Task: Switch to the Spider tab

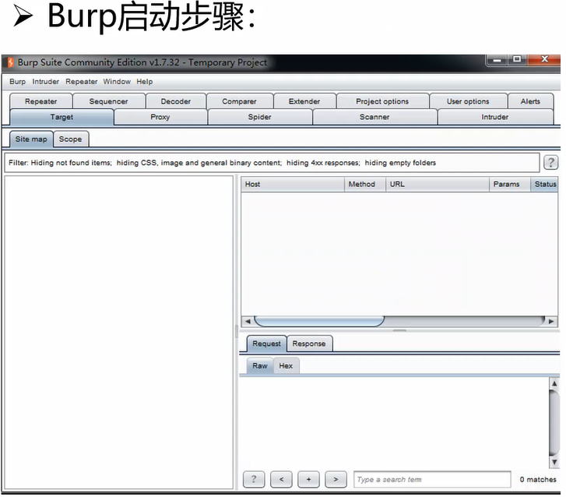Action: pyautogui.click(x=259, y=117)
